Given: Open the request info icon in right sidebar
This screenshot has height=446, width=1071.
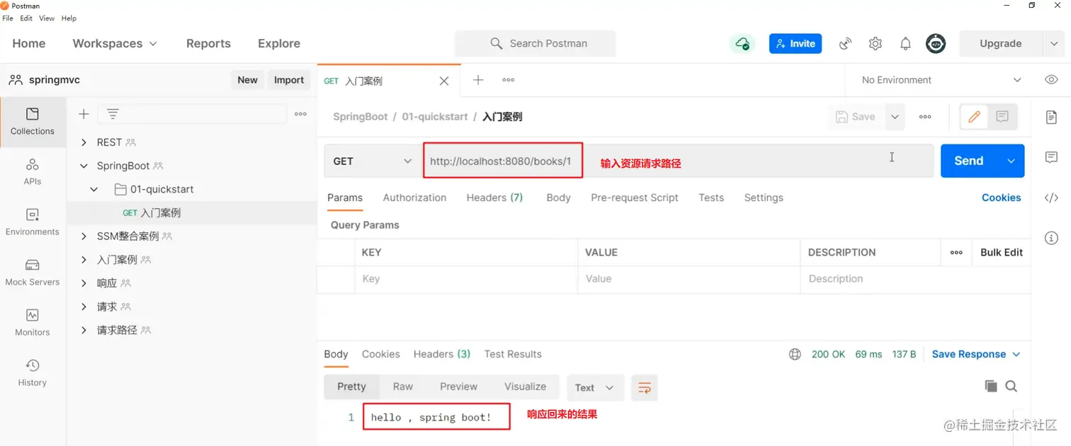Looking at the screenshot, I should [1052, 238].
